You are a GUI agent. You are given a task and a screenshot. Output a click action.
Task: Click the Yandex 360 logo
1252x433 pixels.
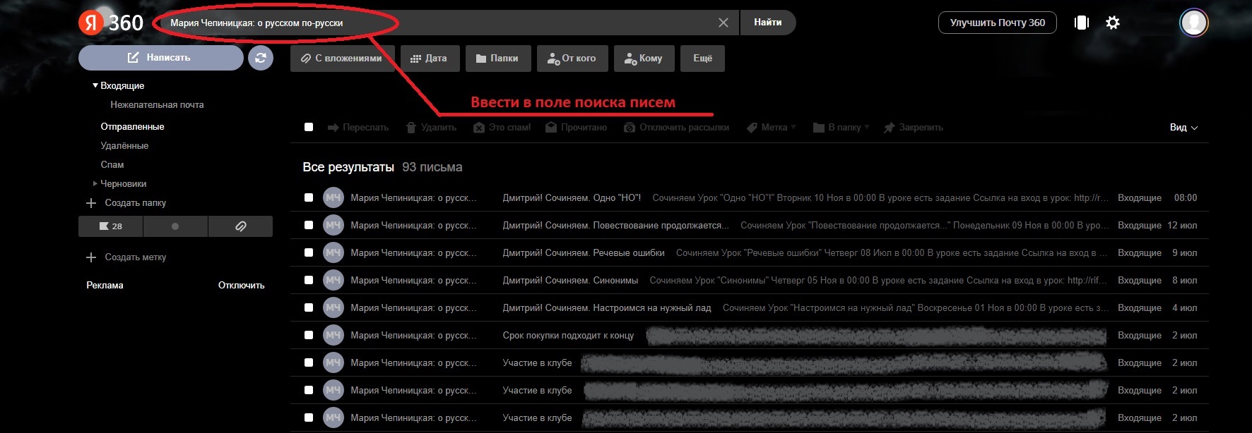coord(111,23)
